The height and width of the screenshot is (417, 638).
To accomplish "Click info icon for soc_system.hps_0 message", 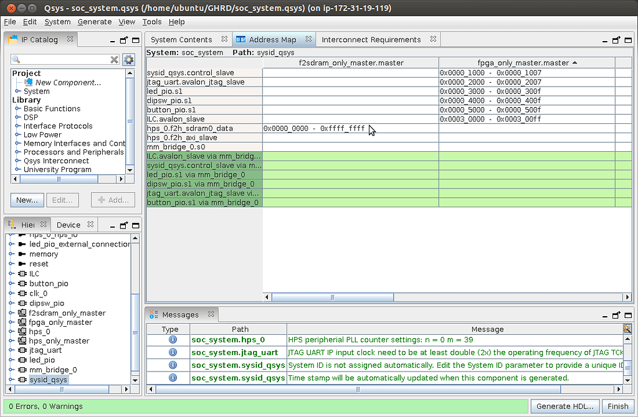I will (173, 339).
